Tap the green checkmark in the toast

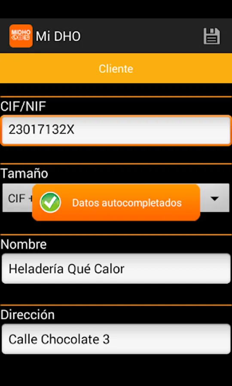[50, 202]
